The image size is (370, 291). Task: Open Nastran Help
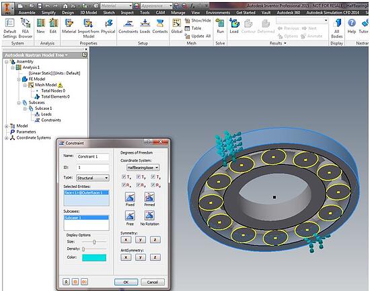coord(352,26)
